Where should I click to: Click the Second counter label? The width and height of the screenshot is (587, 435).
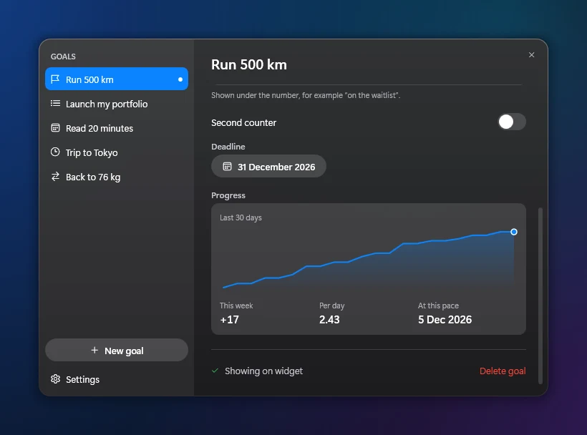coord(243,122)
